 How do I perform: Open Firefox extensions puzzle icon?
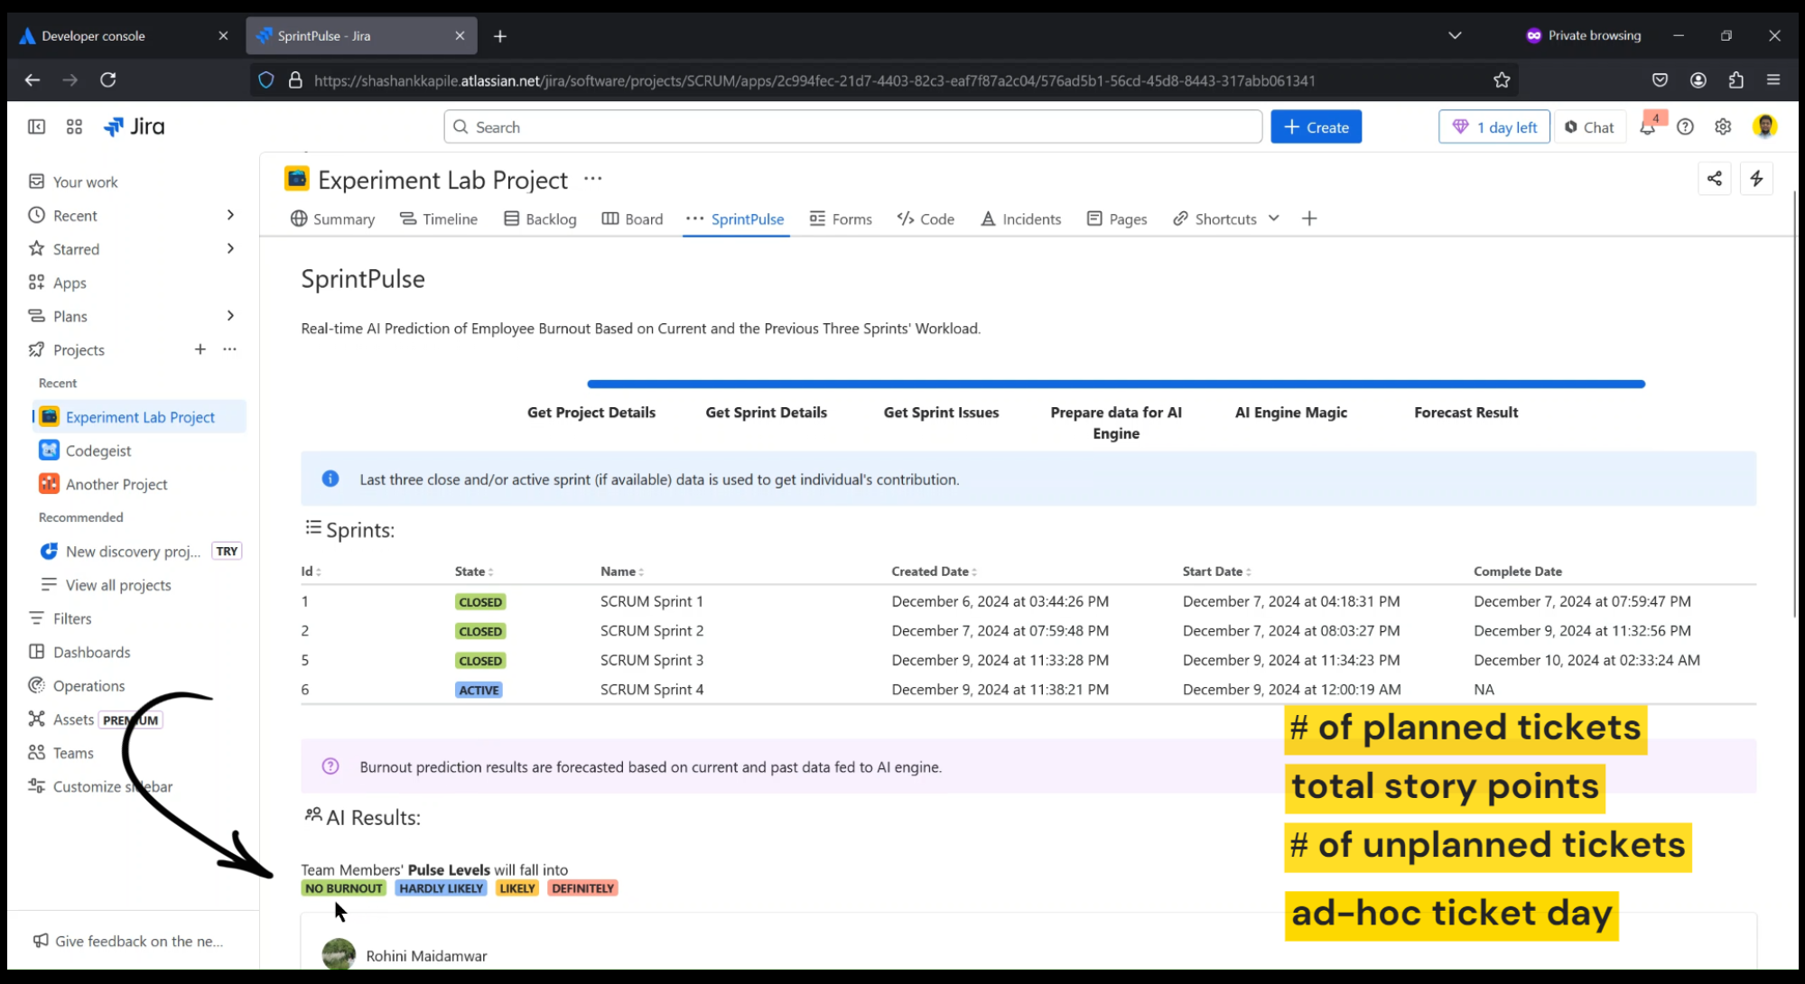(1735, 80)
